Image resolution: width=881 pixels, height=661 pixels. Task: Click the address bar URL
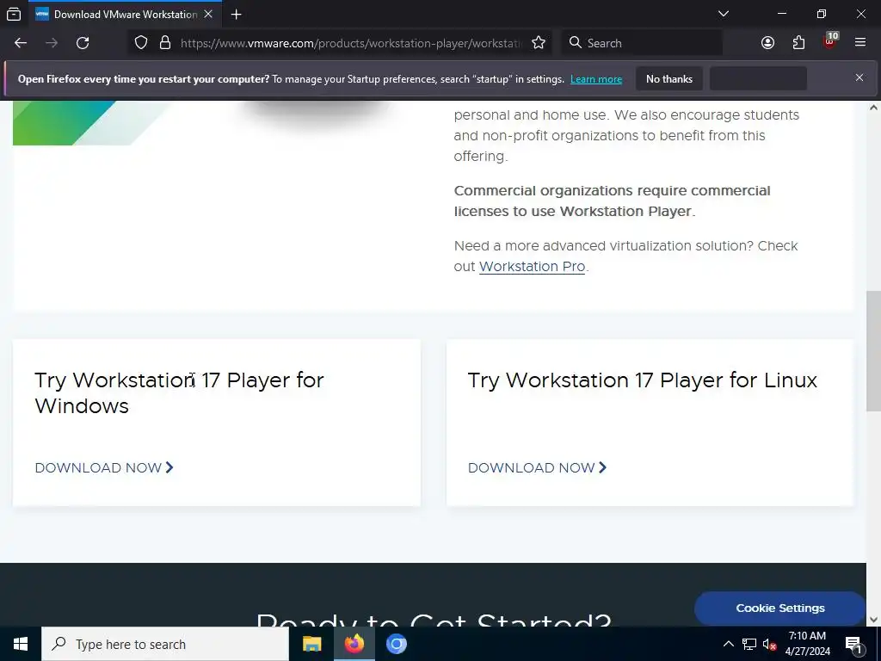(351, 43)
